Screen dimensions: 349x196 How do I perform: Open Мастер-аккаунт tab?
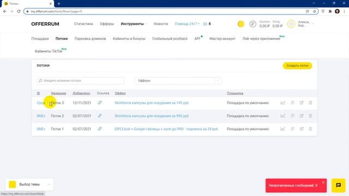pos(222,39)
